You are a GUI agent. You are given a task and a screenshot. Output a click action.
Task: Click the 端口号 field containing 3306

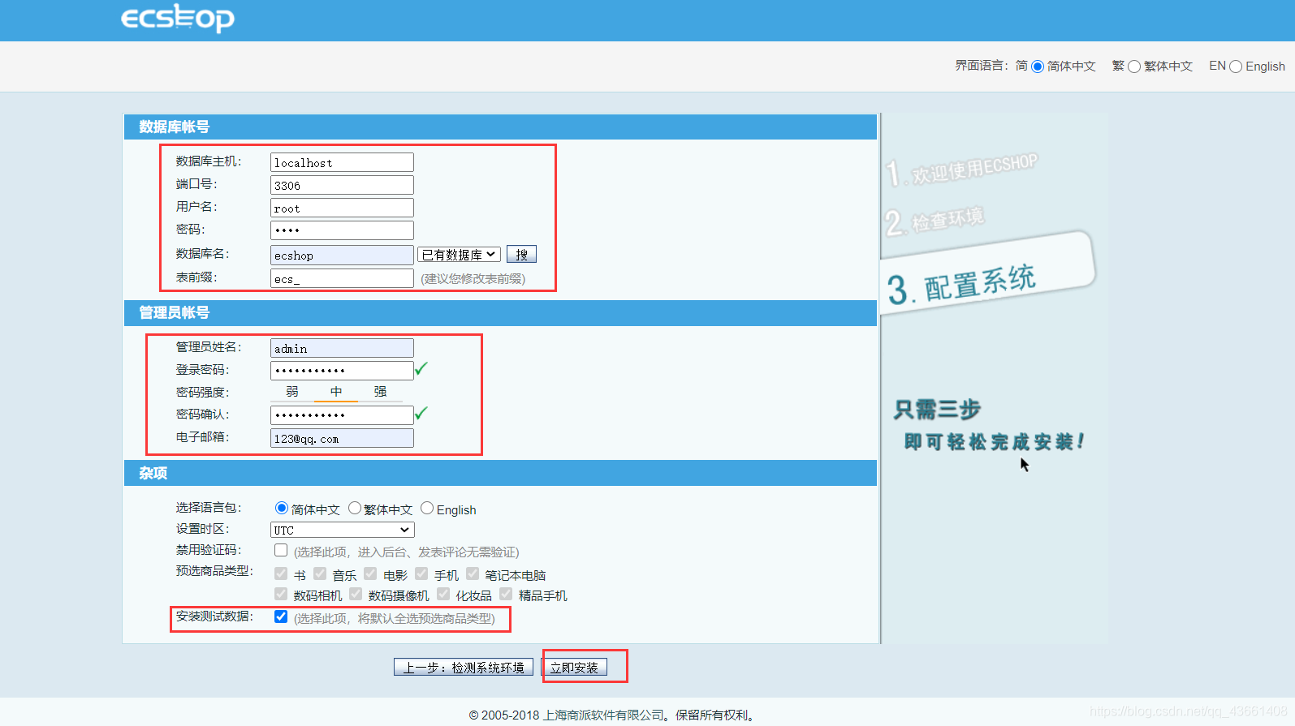click(x=342, y=185)
